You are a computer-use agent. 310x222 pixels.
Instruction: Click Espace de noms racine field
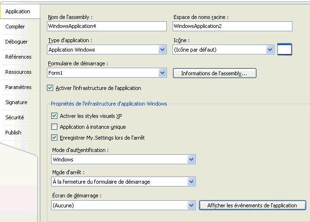coord(232,26)
